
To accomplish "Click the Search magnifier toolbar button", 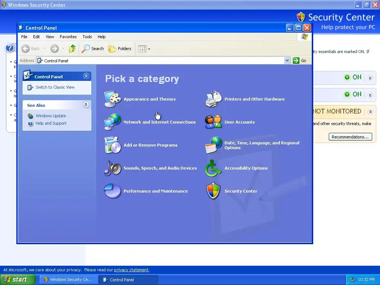I will [x=92, y=49].
